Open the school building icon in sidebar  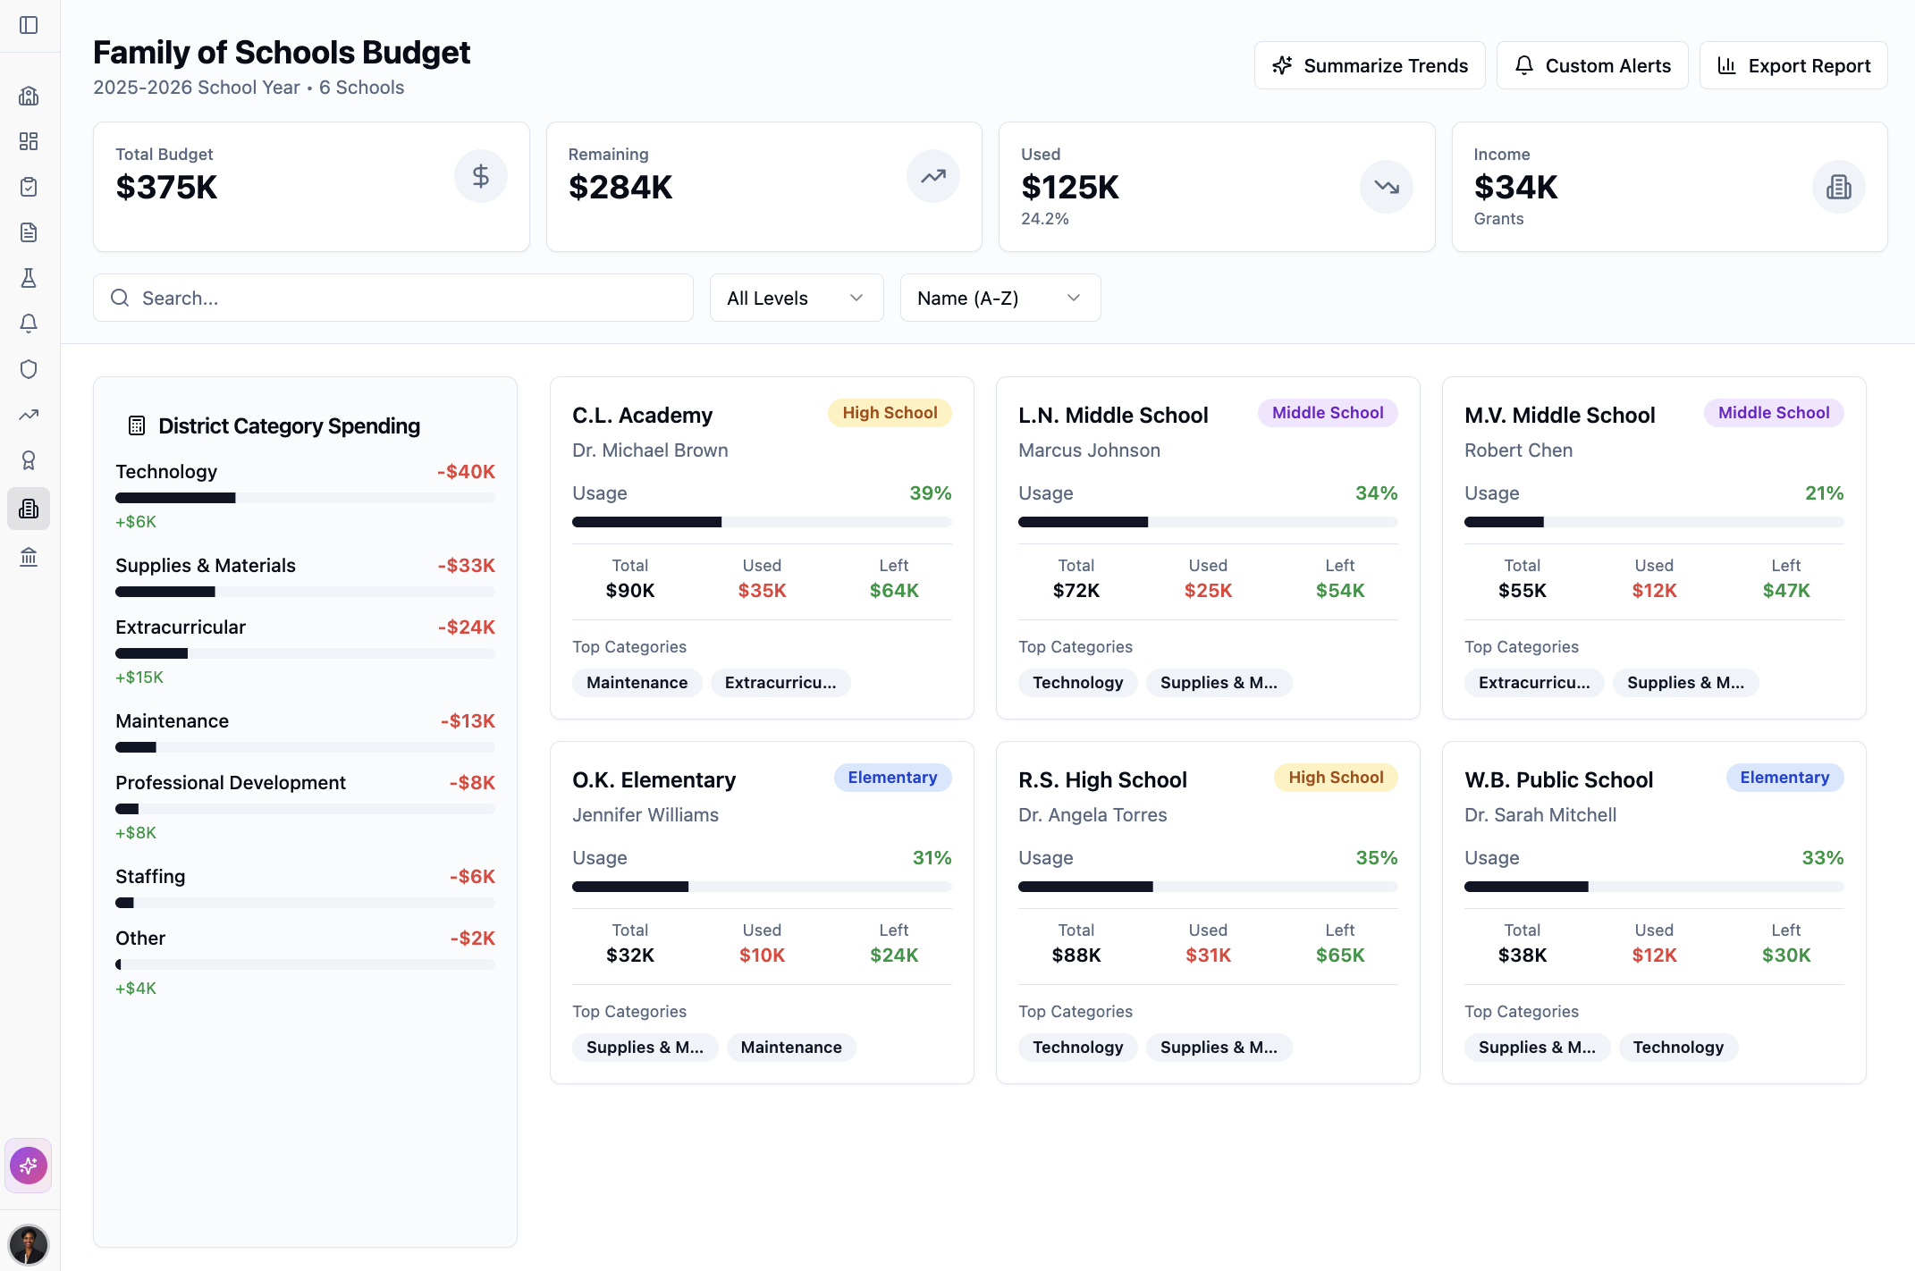pos(29,96)
